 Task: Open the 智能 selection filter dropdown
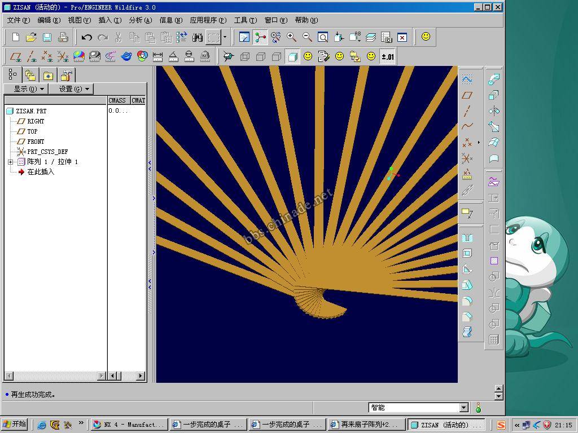[463, 408]
